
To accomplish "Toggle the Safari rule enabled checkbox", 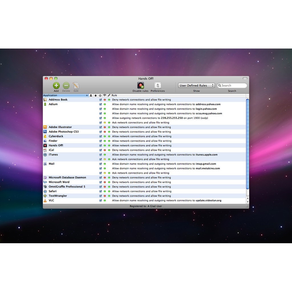I will (x=100, y=191).
